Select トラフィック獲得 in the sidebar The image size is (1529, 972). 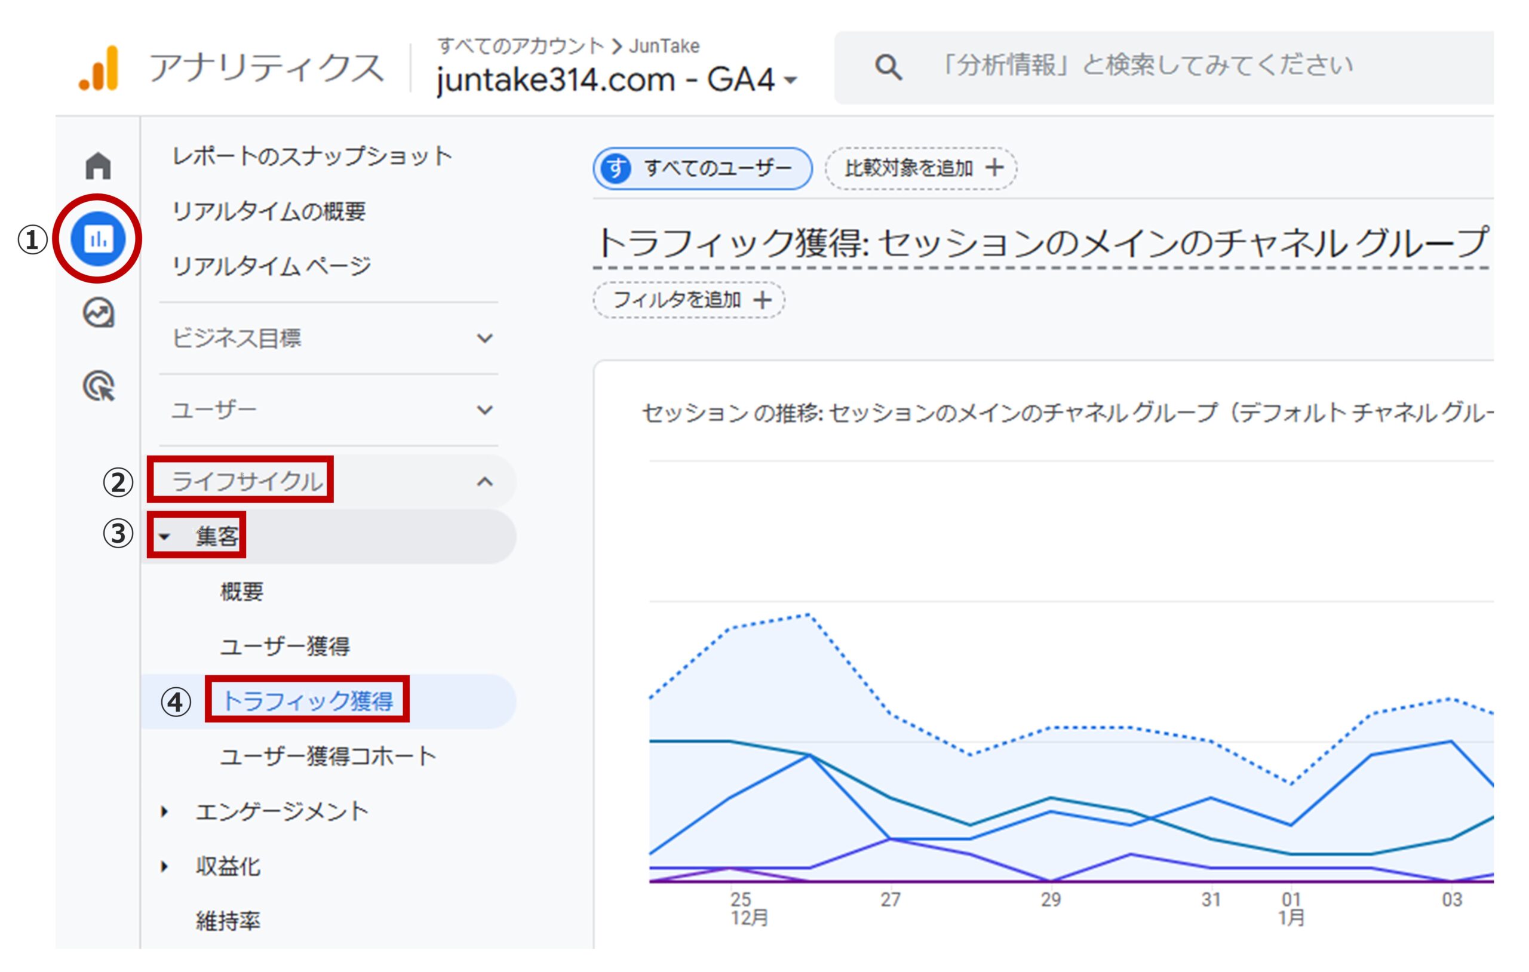pyautogui.click(x=309, y=700)
